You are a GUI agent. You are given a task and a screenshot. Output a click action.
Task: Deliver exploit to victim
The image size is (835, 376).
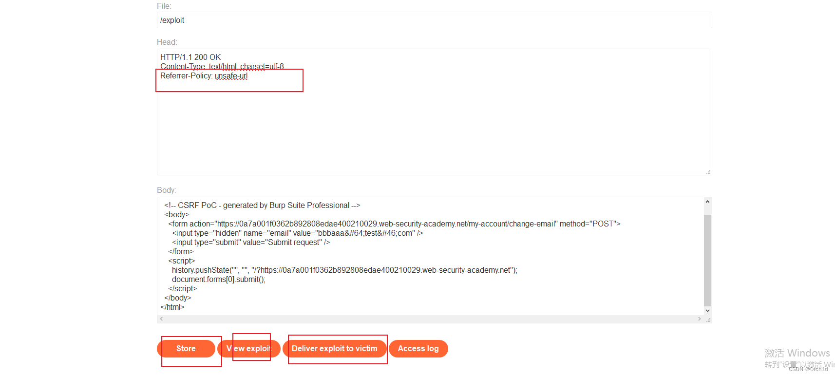click(335, 349)
